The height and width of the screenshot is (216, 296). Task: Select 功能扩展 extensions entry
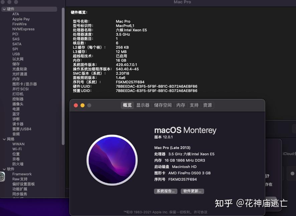pyautogui.click(x=20, y=189)
